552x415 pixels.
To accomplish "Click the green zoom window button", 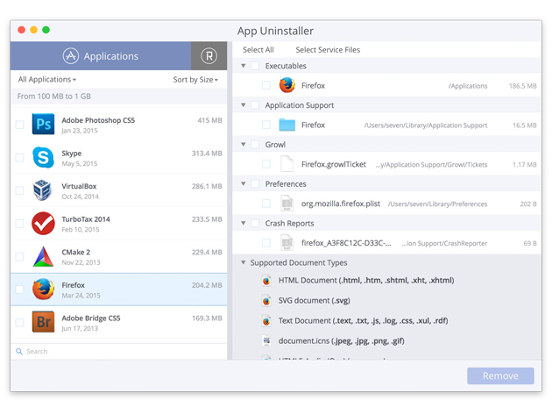I will pos(46,30).
